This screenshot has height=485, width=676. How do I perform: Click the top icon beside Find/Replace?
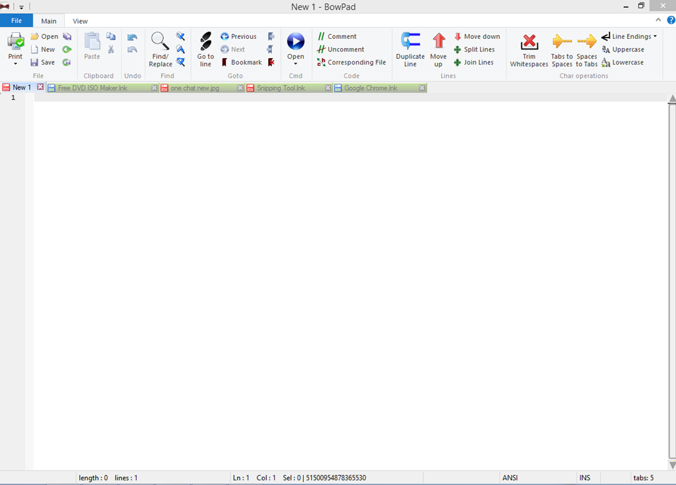[181, 37]
